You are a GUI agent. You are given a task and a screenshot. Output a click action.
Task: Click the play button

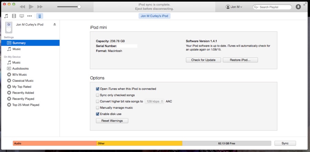click(x=31, y=7)
